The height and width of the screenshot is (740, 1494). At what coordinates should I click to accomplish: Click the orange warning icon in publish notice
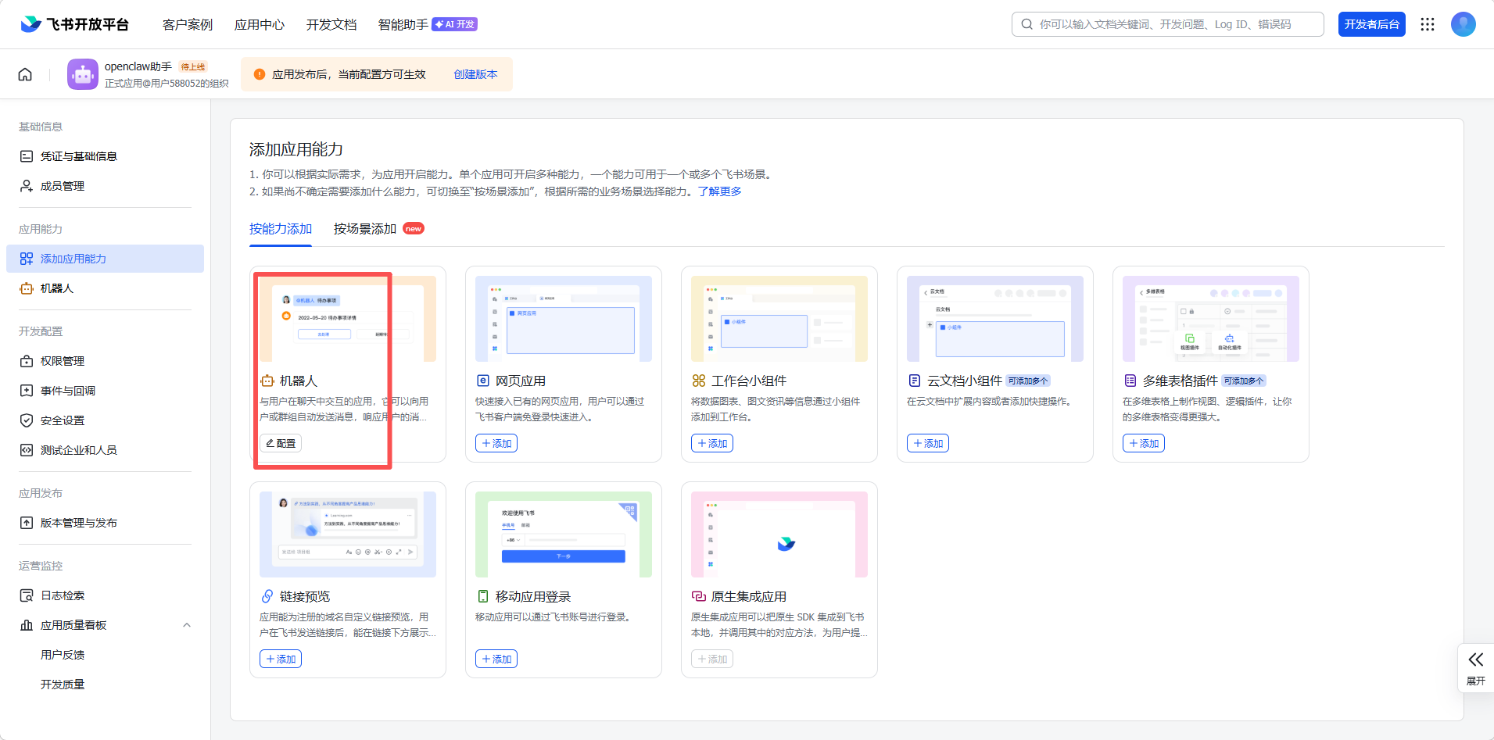(260, 74)
